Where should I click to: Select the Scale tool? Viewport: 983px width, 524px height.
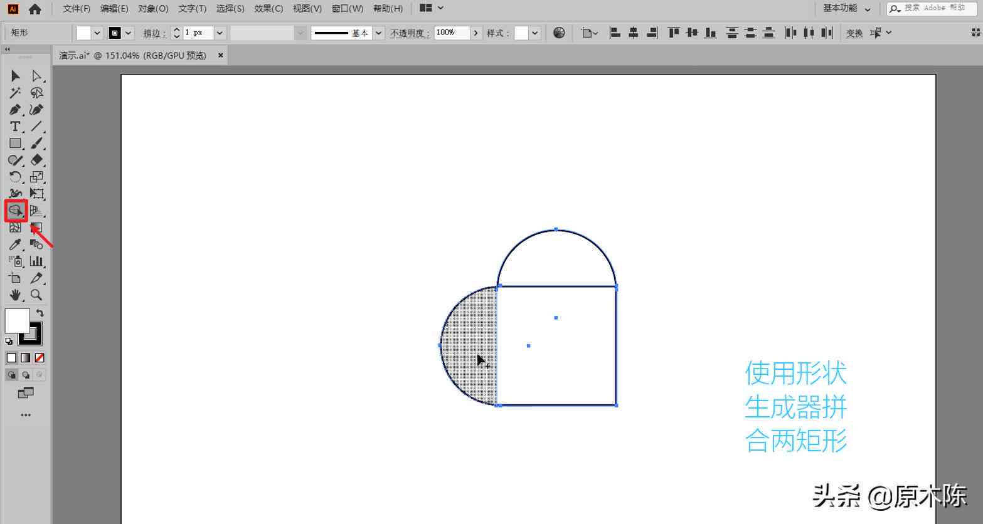(37, 177)
